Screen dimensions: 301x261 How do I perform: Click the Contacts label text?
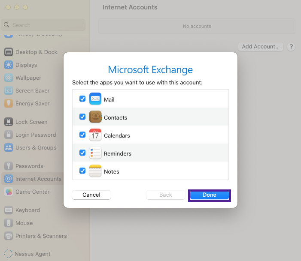[x=116, y=118]
